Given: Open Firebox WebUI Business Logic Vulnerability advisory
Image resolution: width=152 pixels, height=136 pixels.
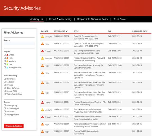Looking at the screenshot, I should [86, 132].
